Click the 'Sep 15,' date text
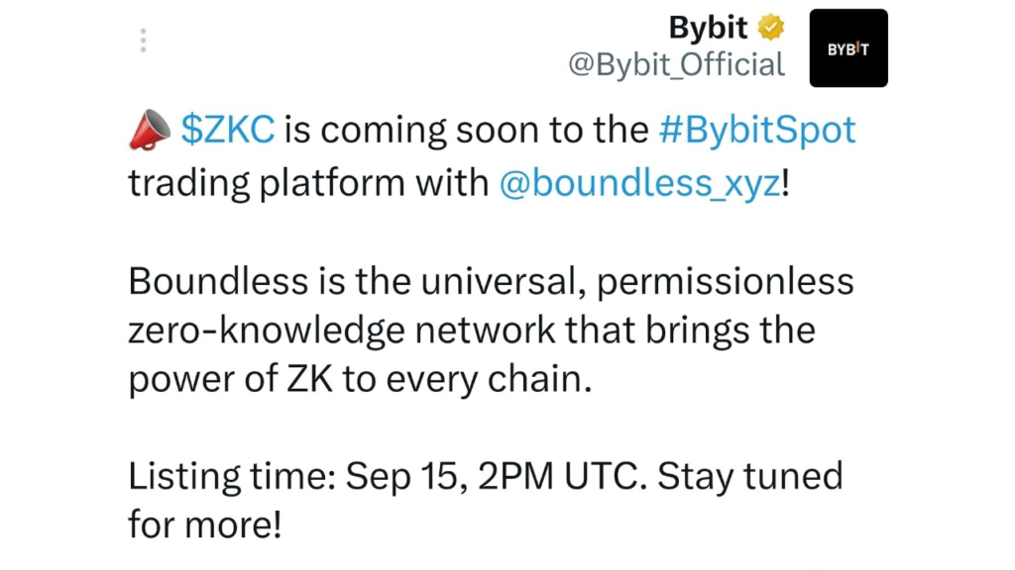Screen dimensions: 1015x570 pyautogui.click(x=406, y=478)
